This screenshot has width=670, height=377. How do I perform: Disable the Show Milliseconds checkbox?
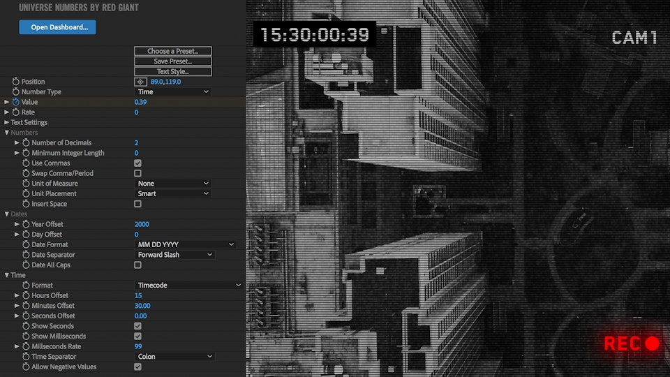(137, 337)
